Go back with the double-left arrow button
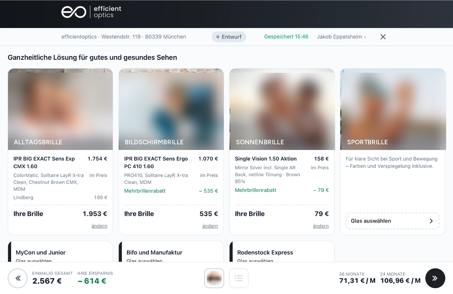 coord(18,278)
